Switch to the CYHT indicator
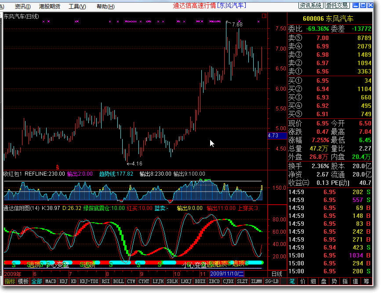 pos(144,281)
